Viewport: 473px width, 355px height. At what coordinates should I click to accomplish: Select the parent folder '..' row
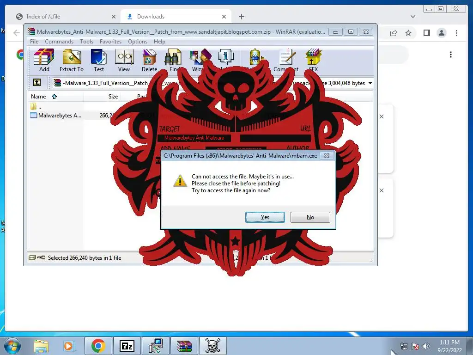coord(36,107)
